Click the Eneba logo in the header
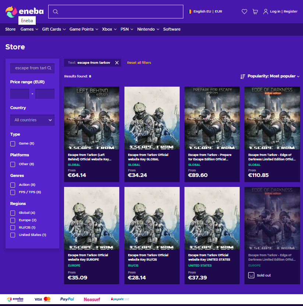The width and height of the screenshot is (303, 306). tap(25, 11)
